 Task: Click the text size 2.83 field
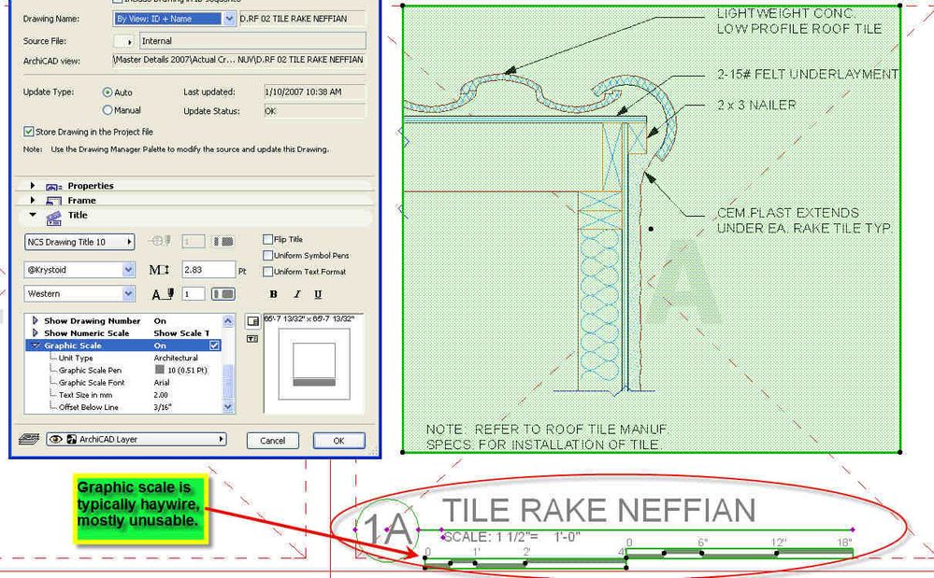(208, 270)
